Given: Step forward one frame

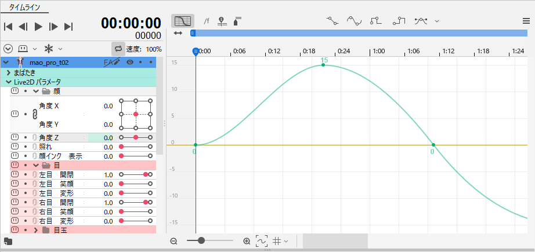Looking at the screenshot, I should pyautogui.click(x=53, y=26).
